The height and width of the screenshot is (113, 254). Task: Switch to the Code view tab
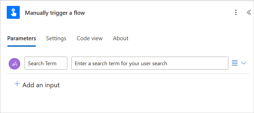(x=90, y=38)
